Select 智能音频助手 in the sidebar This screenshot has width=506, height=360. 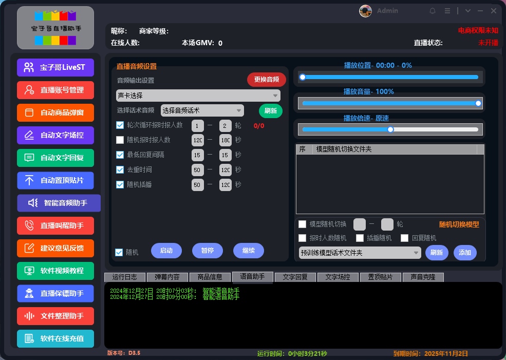(58, 203)
